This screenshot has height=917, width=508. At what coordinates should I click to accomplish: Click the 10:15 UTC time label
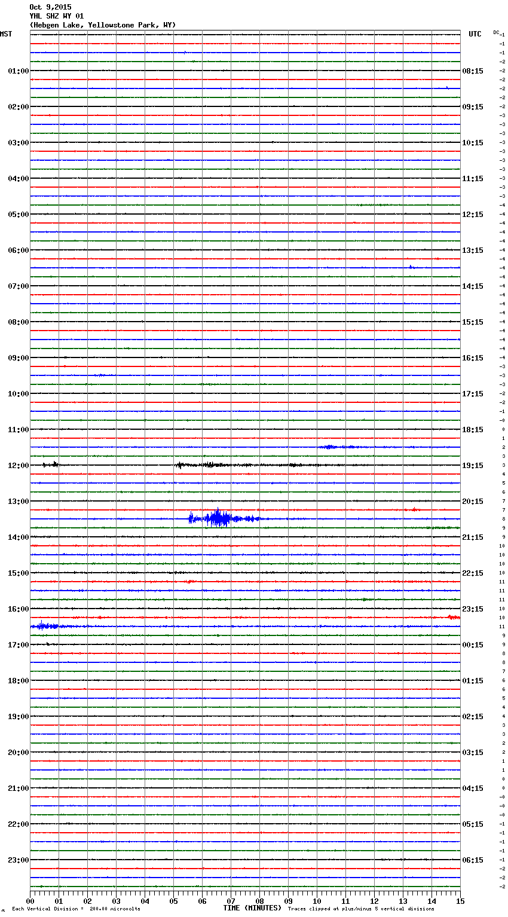coord(473,143)
